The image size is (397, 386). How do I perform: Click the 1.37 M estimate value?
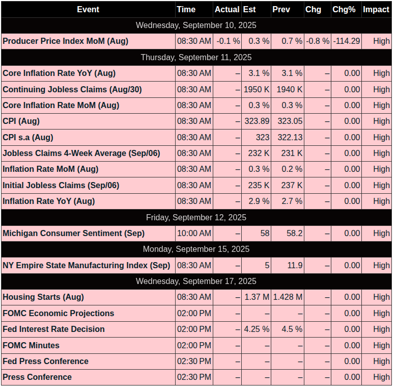click(257, 297)
